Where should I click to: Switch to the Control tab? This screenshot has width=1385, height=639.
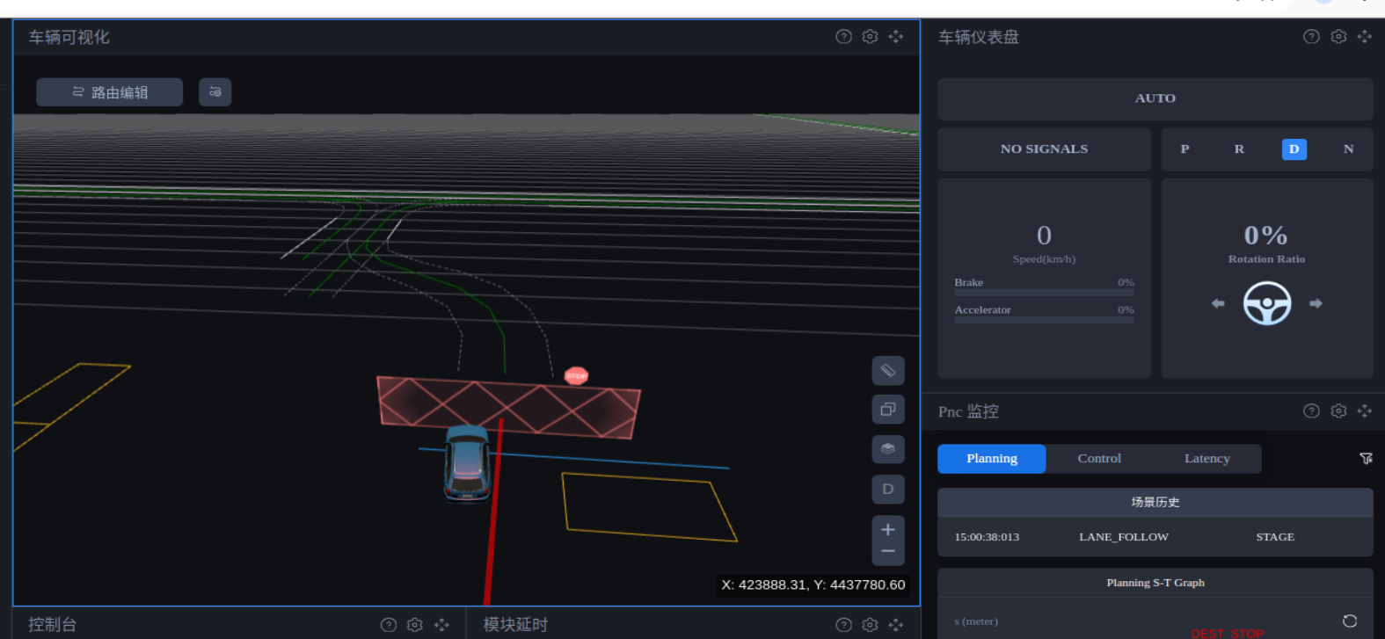coord(1099,459)
